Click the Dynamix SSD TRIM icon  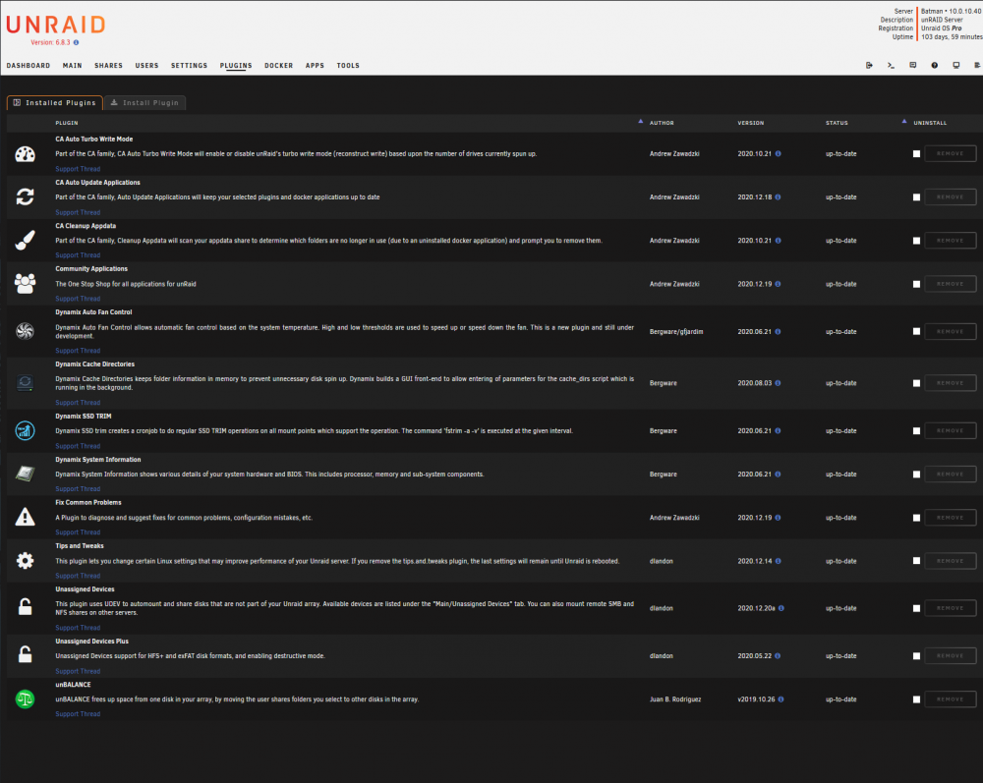(26, 431)
